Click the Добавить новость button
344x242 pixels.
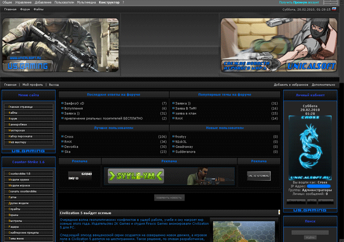click(169, 197)
